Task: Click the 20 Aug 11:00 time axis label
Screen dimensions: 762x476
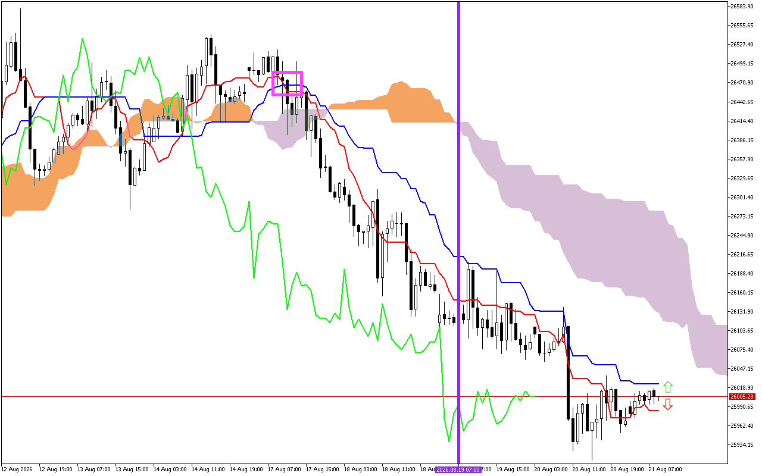Action: 589,469
